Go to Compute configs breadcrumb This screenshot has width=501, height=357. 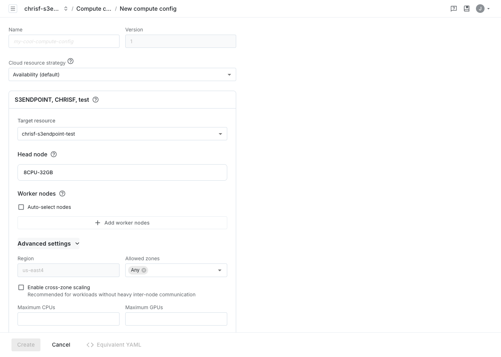coord(94,9)
